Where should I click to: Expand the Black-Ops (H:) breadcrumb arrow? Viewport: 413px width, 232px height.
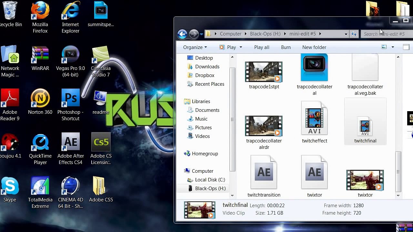(285, 34)
